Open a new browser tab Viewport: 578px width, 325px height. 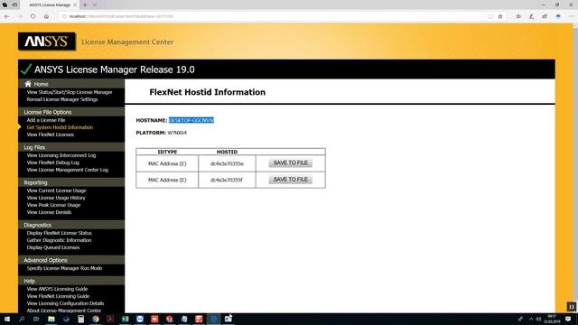pos(85,5)
